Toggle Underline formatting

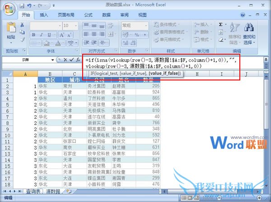pos(49,35)
